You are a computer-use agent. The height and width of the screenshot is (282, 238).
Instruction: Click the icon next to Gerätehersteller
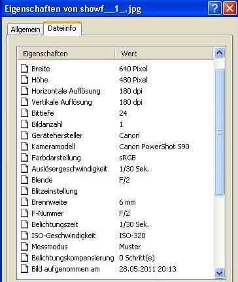tap(25, 135)
